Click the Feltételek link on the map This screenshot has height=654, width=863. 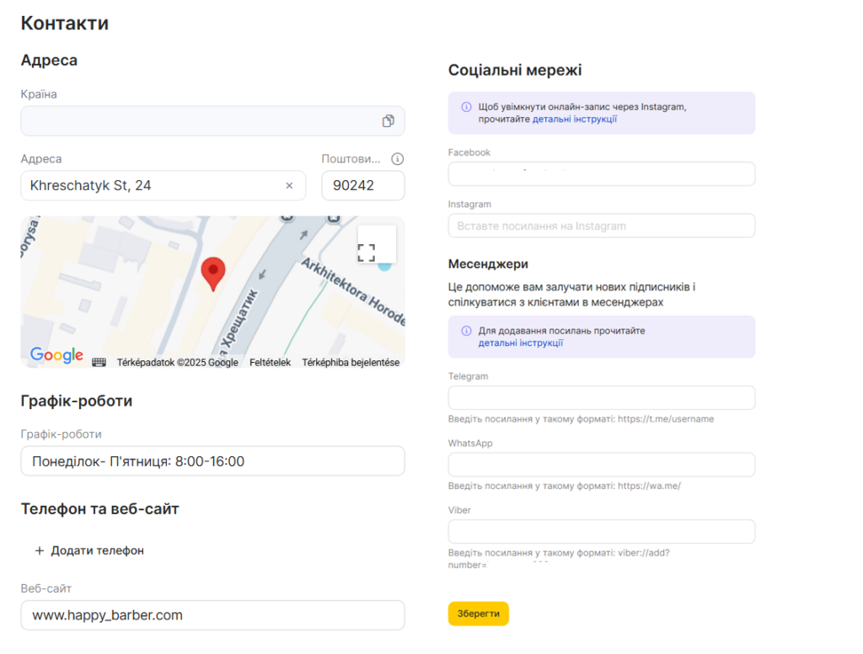[270, 363]
